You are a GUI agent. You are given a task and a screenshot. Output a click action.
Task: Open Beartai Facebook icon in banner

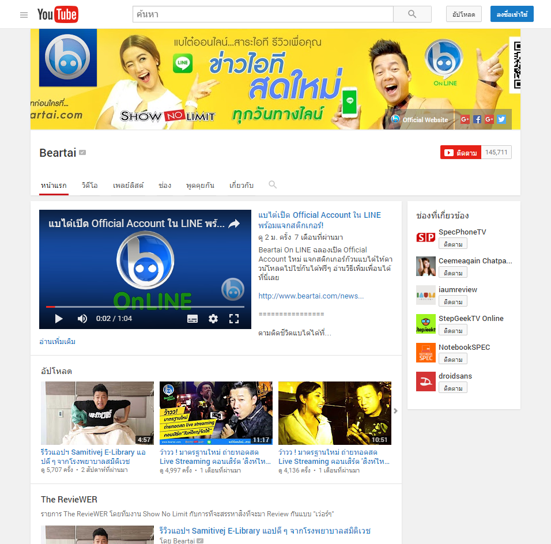coord(477,119)
